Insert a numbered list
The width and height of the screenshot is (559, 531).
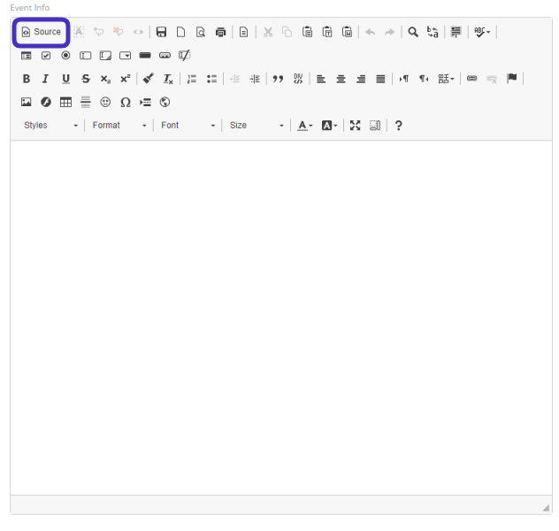point(192,79)
